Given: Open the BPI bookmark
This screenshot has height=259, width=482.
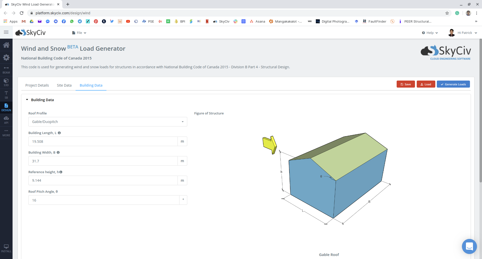Looking at the screenshot, I should tap(180, 21).
